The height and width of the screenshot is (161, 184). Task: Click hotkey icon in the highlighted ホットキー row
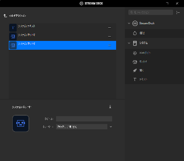[x=13, y=45]
